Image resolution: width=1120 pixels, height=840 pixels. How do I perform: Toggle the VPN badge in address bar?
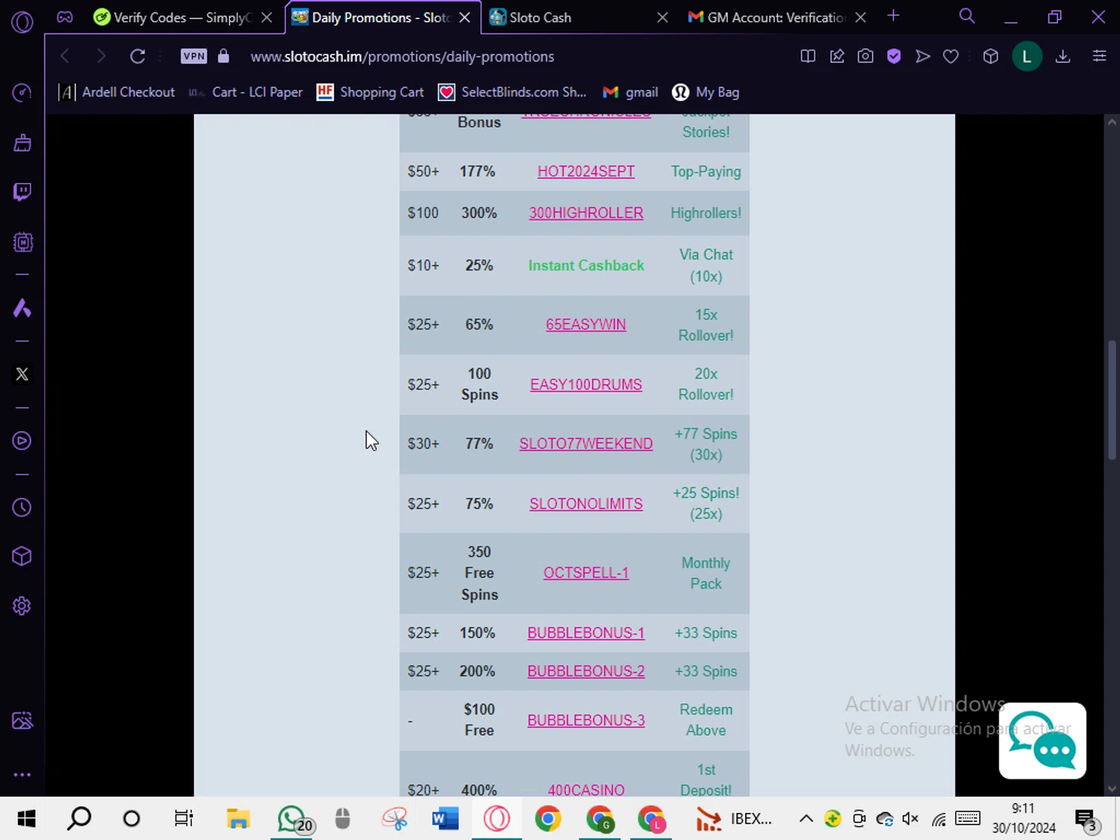[194, 56]
